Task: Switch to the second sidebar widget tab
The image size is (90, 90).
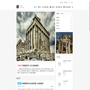Action: click(62, 13)
